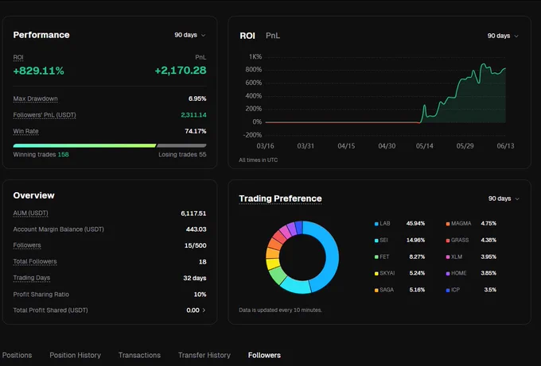541x366 pixels.
Task: Click the Winning trades 158 text
Action: (x=41, y=155)
